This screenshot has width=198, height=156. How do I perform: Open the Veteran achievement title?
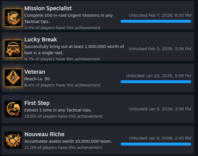pos(35,72)
